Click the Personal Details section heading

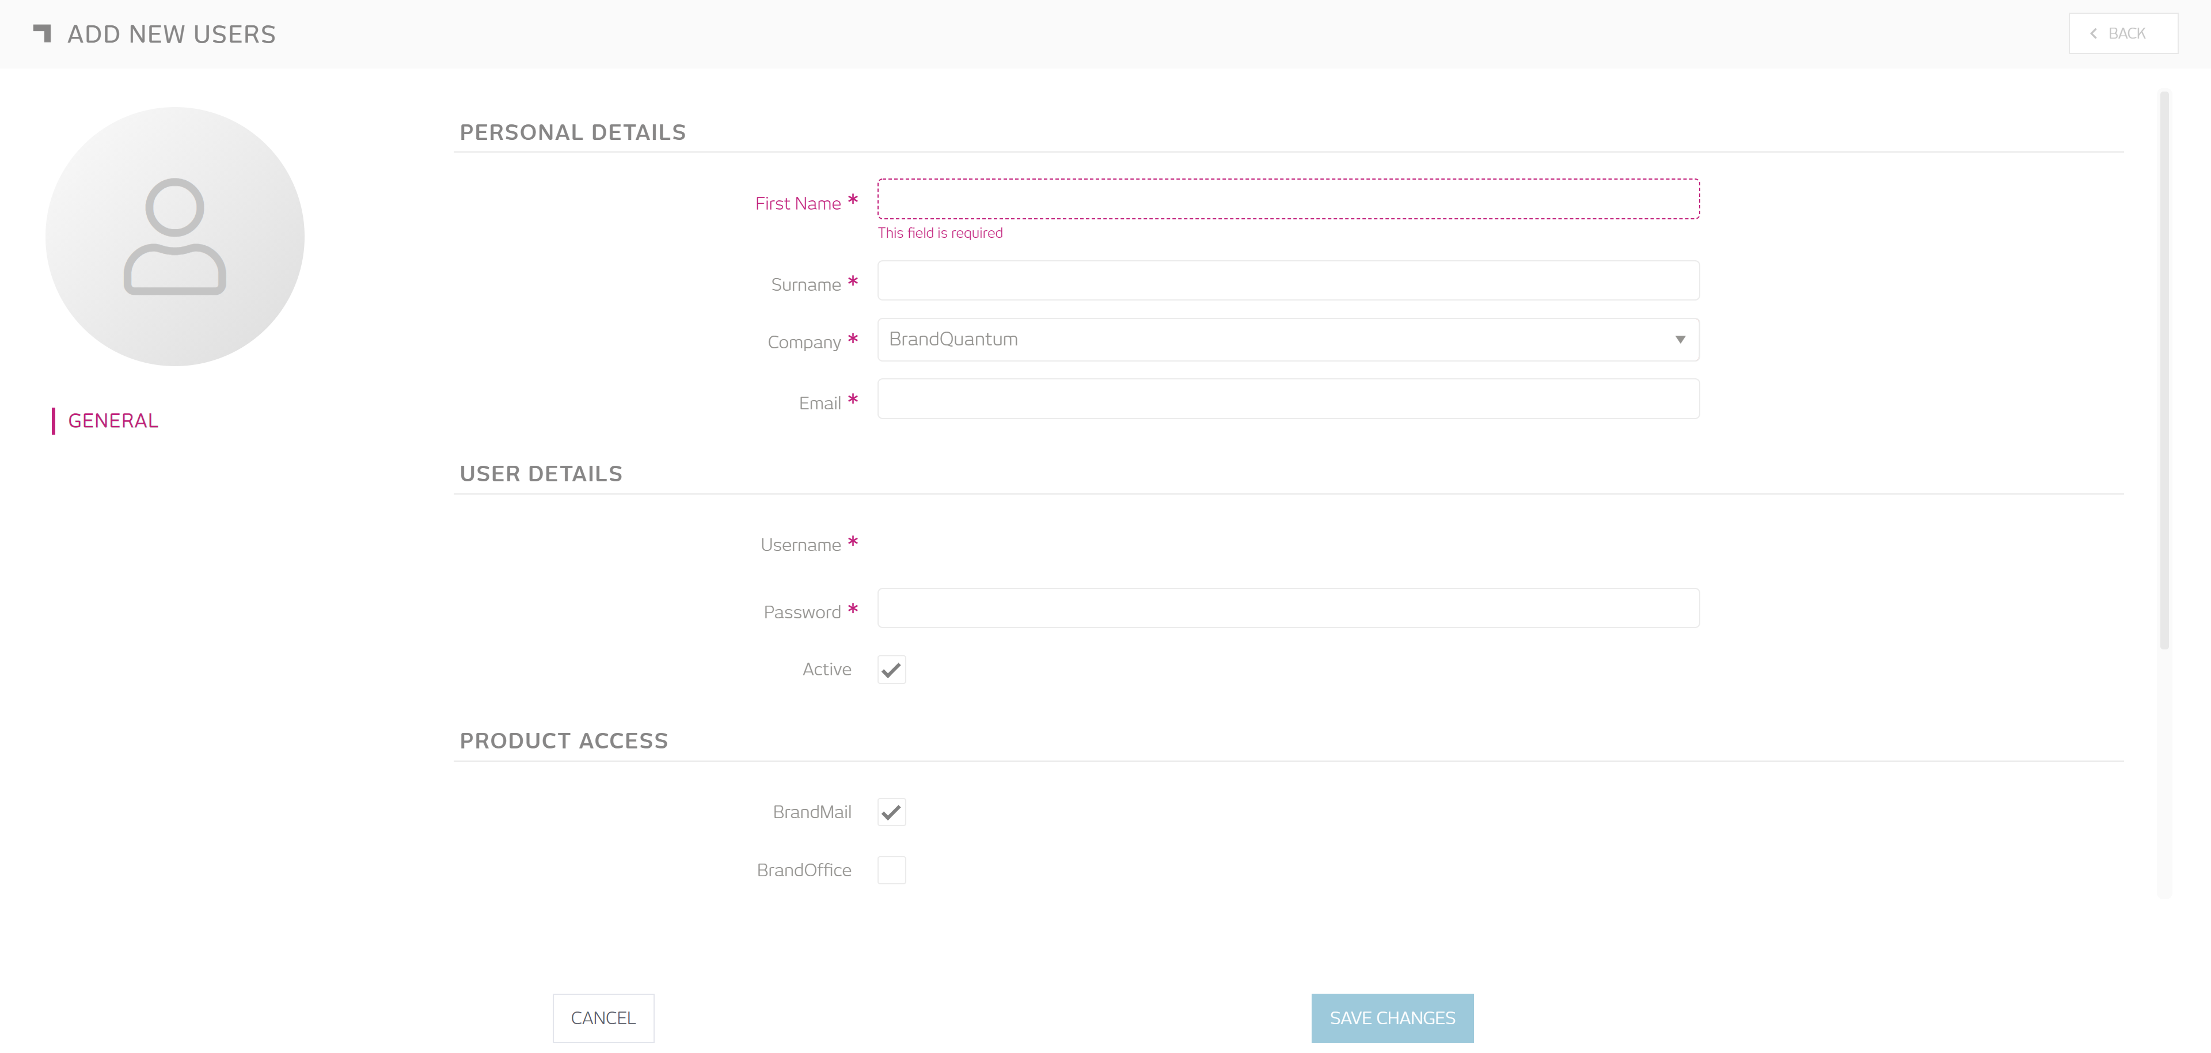point(572,132)
